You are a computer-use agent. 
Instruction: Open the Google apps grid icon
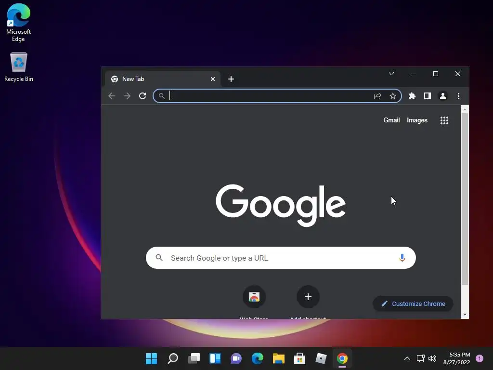pos(444,120)
